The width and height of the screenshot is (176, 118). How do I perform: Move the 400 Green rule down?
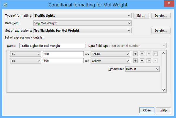coord(155,54)
